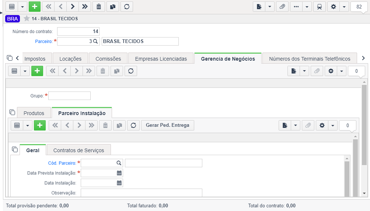
Task: Open attachments with the top paperclip icon
Action: [x=282, y=7]
